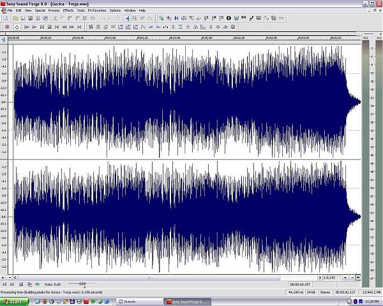Toggle Loop Playback button

(17, 27)
